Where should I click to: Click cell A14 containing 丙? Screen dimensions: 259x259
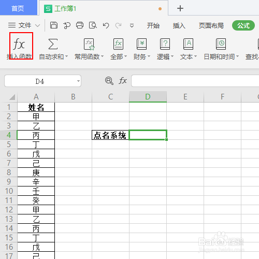36,228
